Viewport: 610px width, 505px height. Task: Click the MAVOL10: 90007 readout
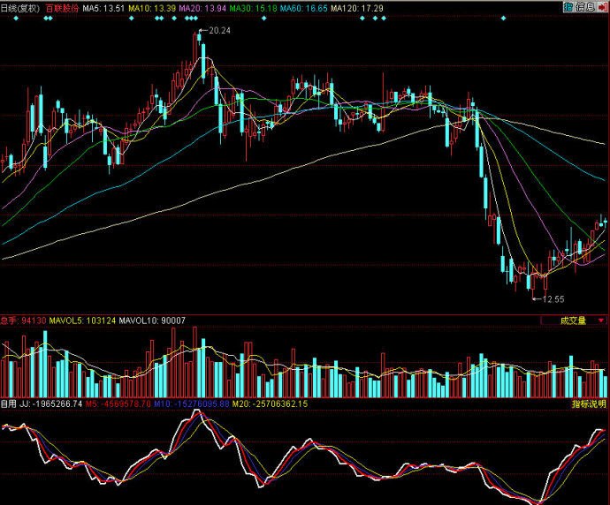pos(152,320)
